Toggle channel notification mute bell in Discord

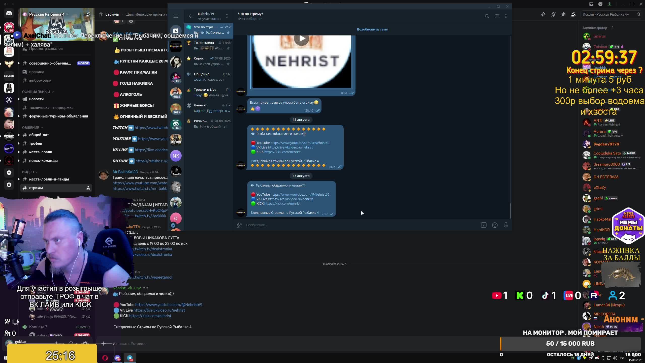pos(553,14)
